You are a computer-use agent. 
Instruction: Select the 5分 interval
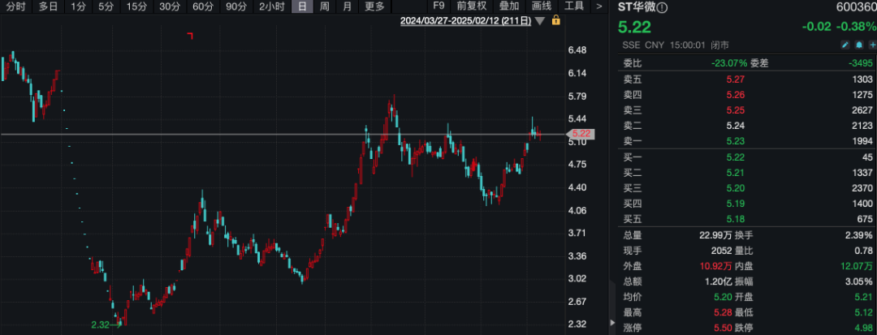tap(105, 6)
